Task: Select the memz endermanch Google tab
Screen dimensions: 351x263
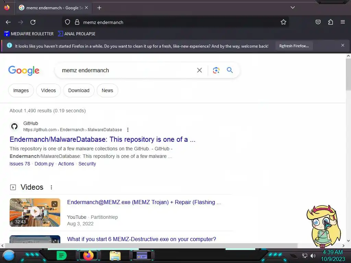Action: tap(53, 8)
